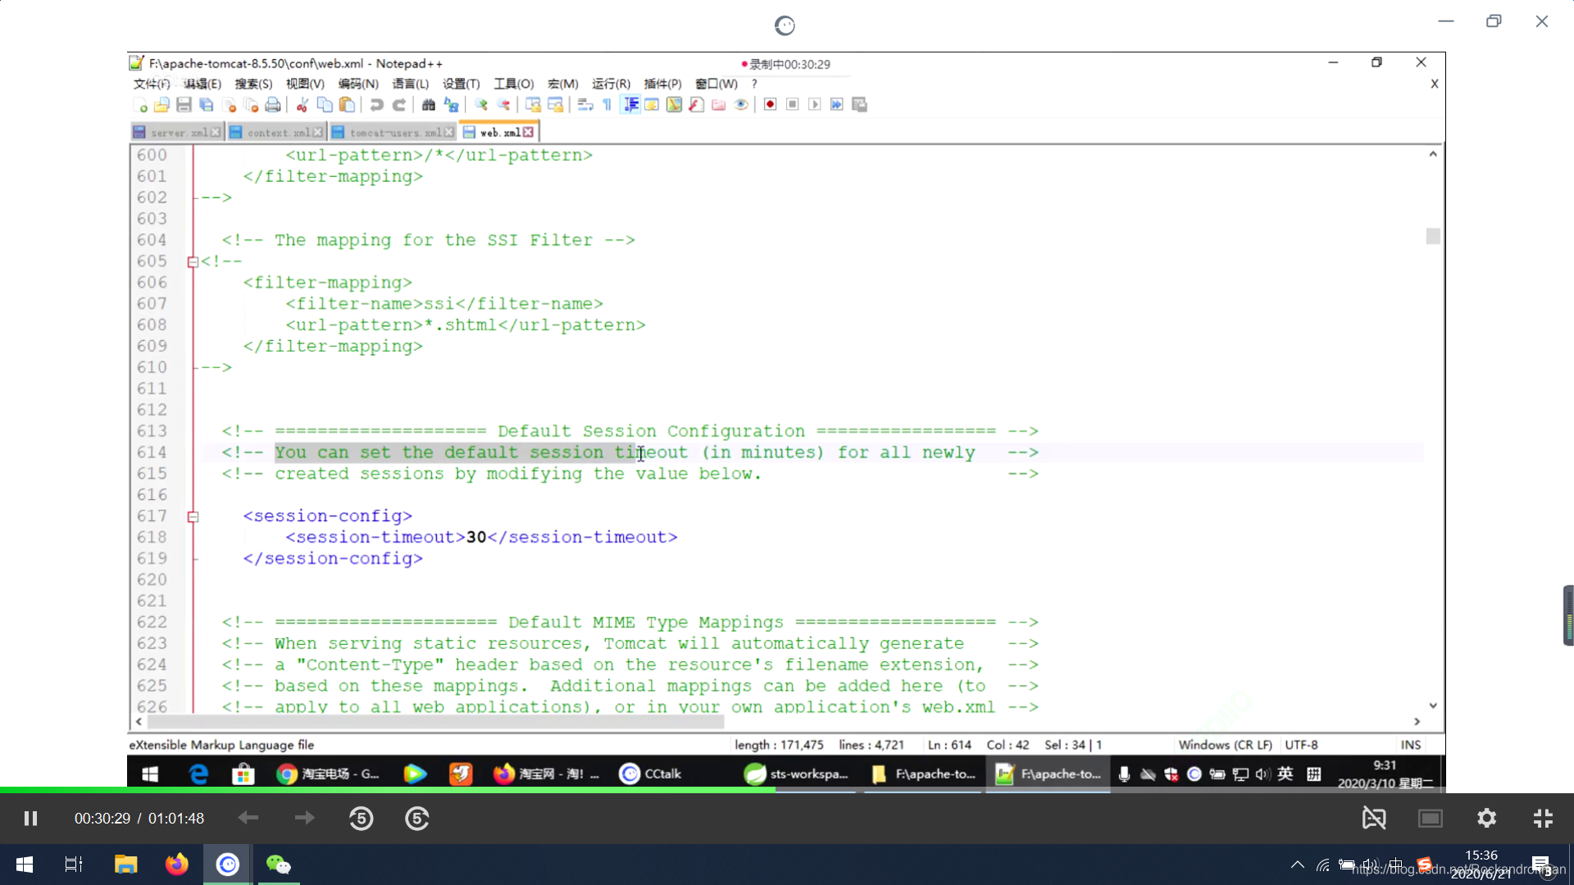Click the Save file toolbar icon
1574x885 pixels.
coord(184,105)
